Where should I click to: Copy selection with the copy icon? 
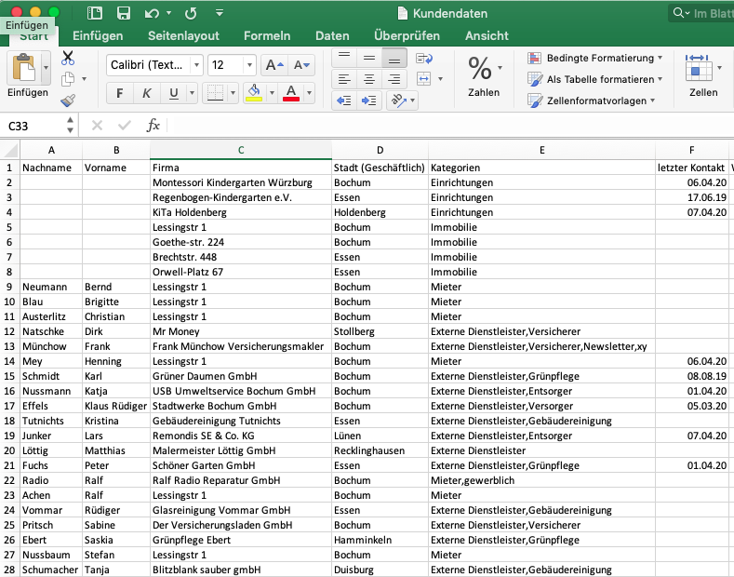(x=68, y=79)
